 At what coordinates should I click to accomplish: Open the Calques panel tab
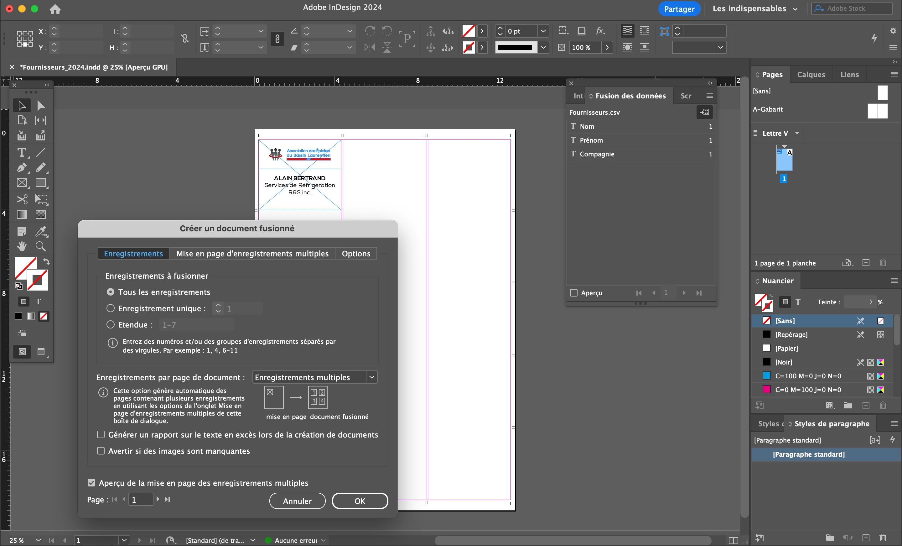[811, 74]
